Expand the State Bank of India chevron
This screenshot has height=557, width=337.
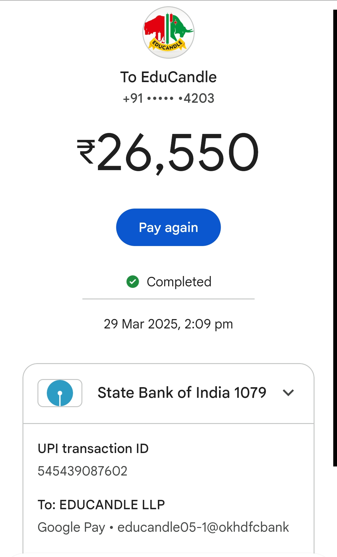click(288, 392)
